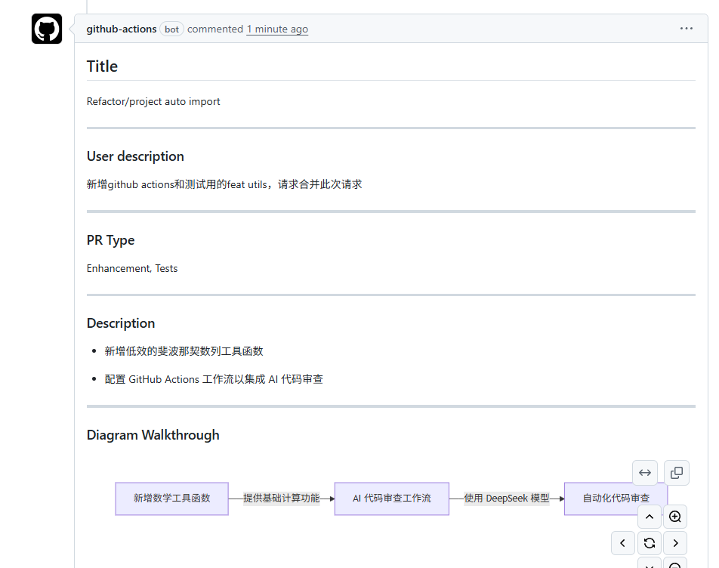Click the Diagram Walkthrough heading
This screenshot has width=719, height=568.
(153, 435)
